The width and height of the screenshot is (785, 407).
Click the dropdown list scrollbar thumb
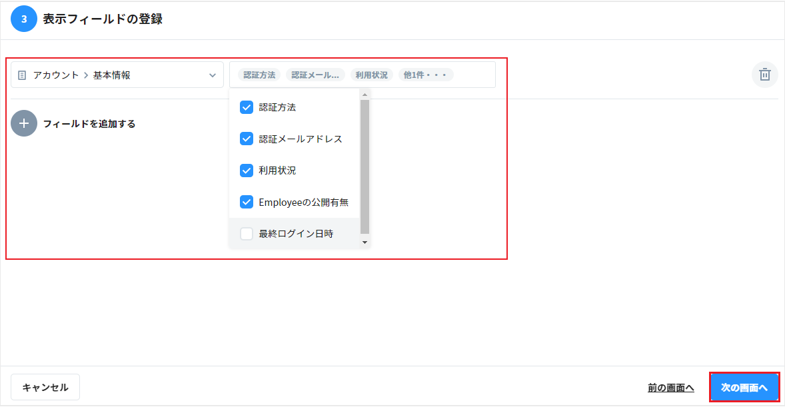(x=365, y=167)
